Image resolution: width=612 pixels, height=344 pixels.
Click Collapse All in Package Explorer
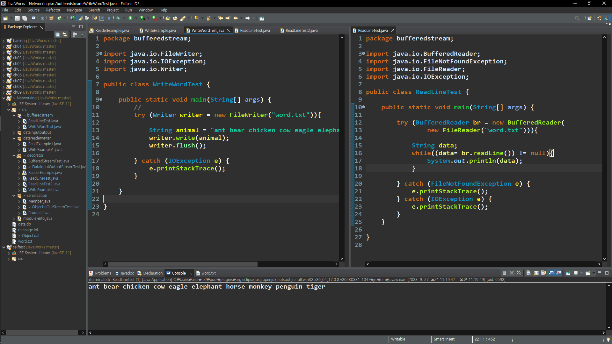(x=57, y=34)
